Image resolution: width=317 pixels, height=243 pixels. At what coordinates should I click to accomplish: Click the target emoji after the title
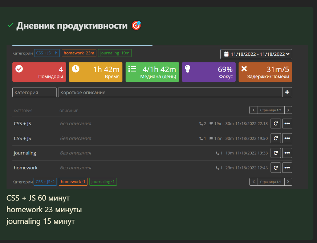[136, 26]
